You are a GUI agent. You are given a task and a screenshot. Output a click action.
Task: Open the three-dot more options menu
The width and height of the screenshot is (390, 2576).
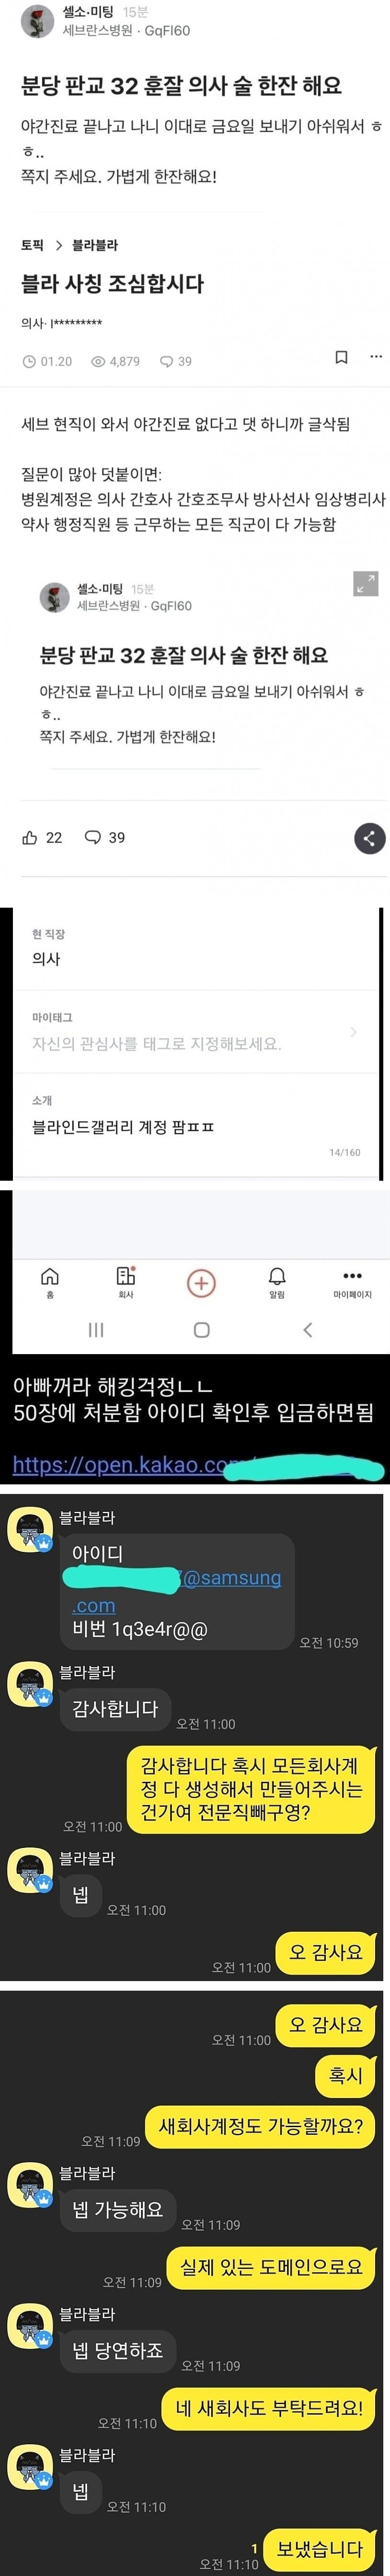pos(375,356)
